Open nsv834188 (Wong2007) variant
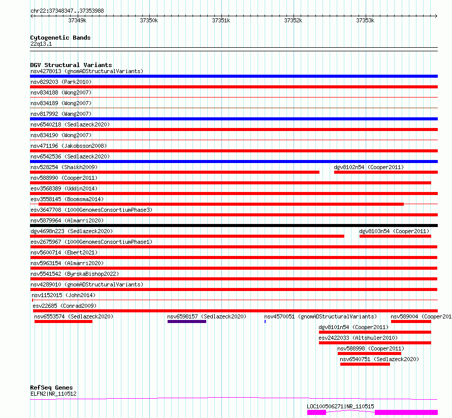Viewport: 452px width, 418px height. (x=61, y=92)
